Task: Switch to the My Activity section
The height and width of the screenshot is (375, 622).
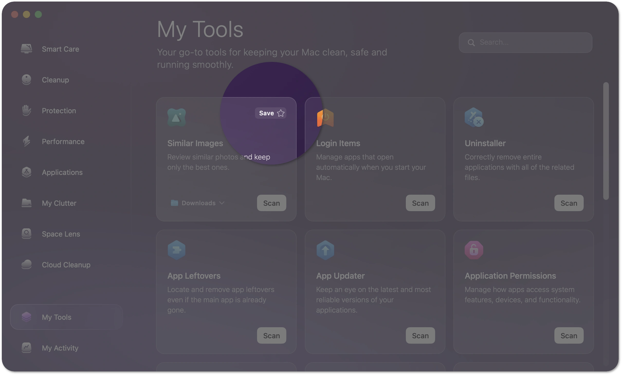Action: click(60, 348)
